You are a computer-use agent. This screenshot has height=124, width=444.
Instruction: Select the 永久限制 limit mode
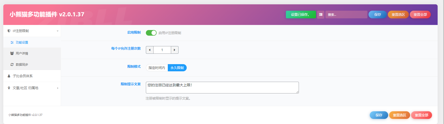(x=177, y=68)
